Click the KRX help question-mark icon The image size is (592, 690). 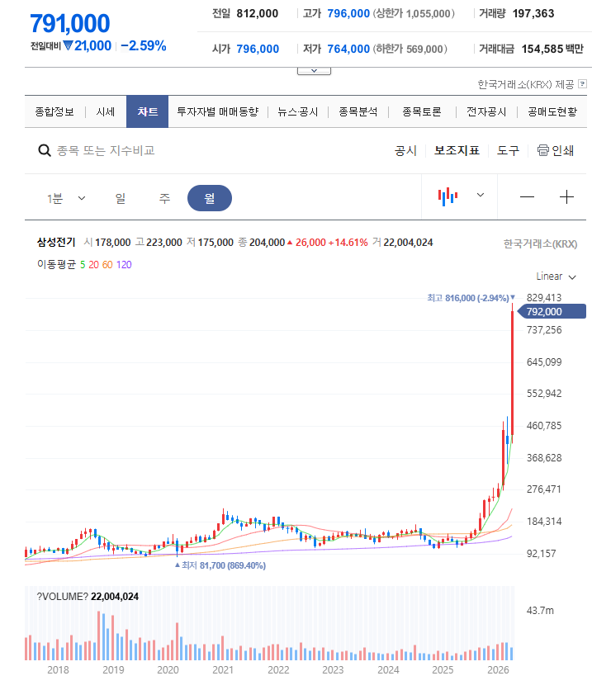(x=582, y=83)
